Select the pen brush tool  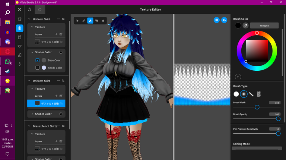[84, 21]
